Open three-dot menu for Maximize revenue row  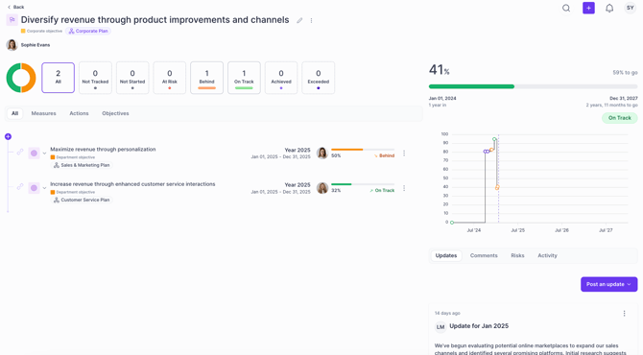404,153
